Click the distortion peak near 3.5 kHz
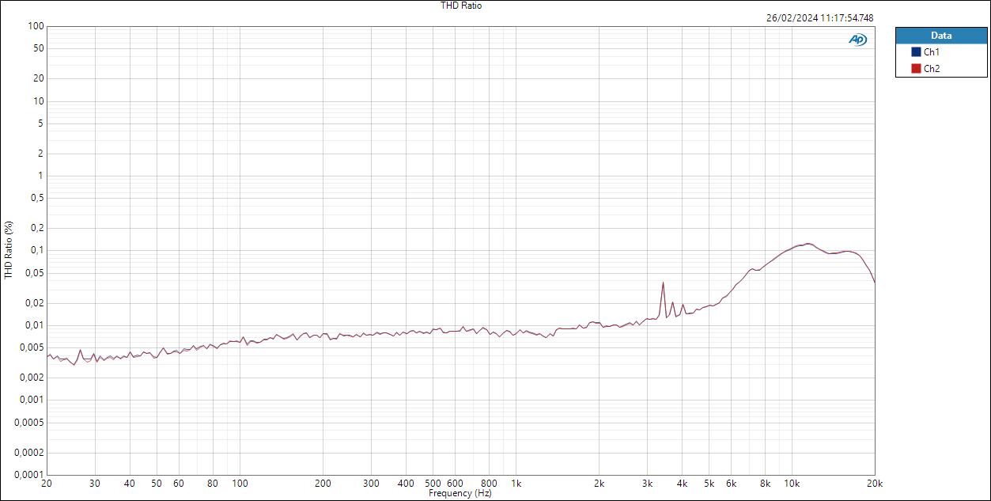Image resolution: width=991 pixels, height=501 pixels. click(x=663, y=283)
